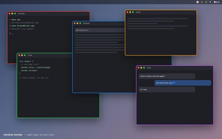This screenshot has width=222, height=139.
Task: Minimize the Chat window with yellow button
Action: click(141, 68)
